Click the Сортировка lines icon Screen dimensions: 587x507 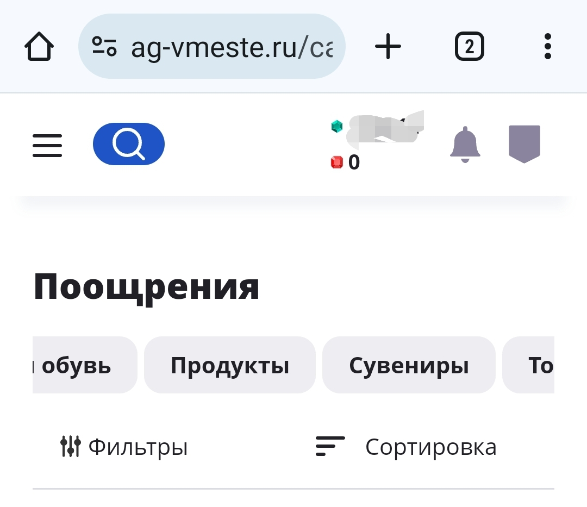coord(330,446)
